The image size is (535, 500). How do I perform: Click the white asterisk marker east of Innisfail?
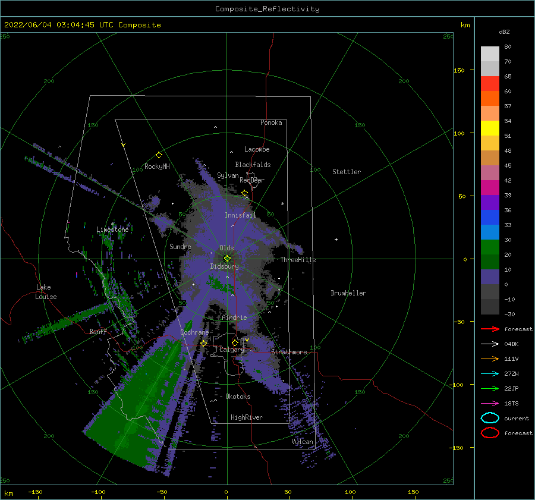tap(282, 204)
